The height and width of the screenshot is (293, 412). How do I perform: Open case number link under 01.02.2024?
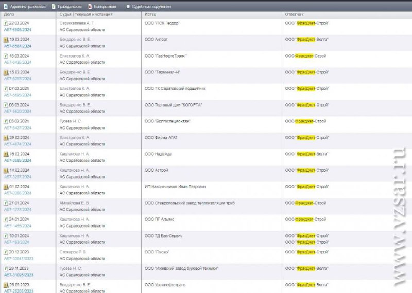[x=18, y=193]
